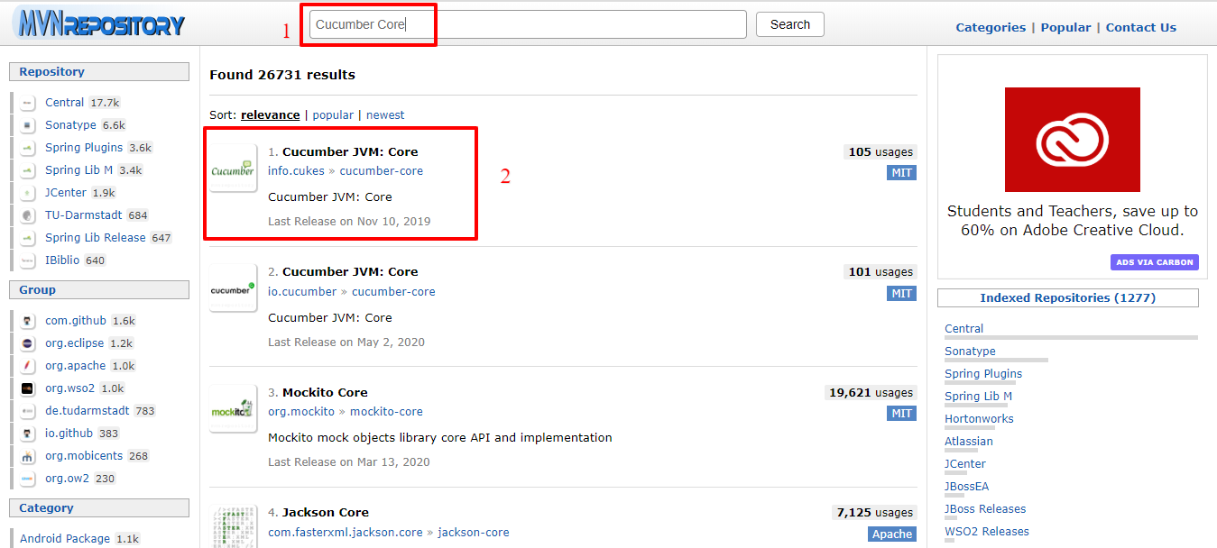Viewport: 1217px width, 548px height.
Task: Open the info.cukes Cucumber logo thumbnail
Action: click(234, 168)
